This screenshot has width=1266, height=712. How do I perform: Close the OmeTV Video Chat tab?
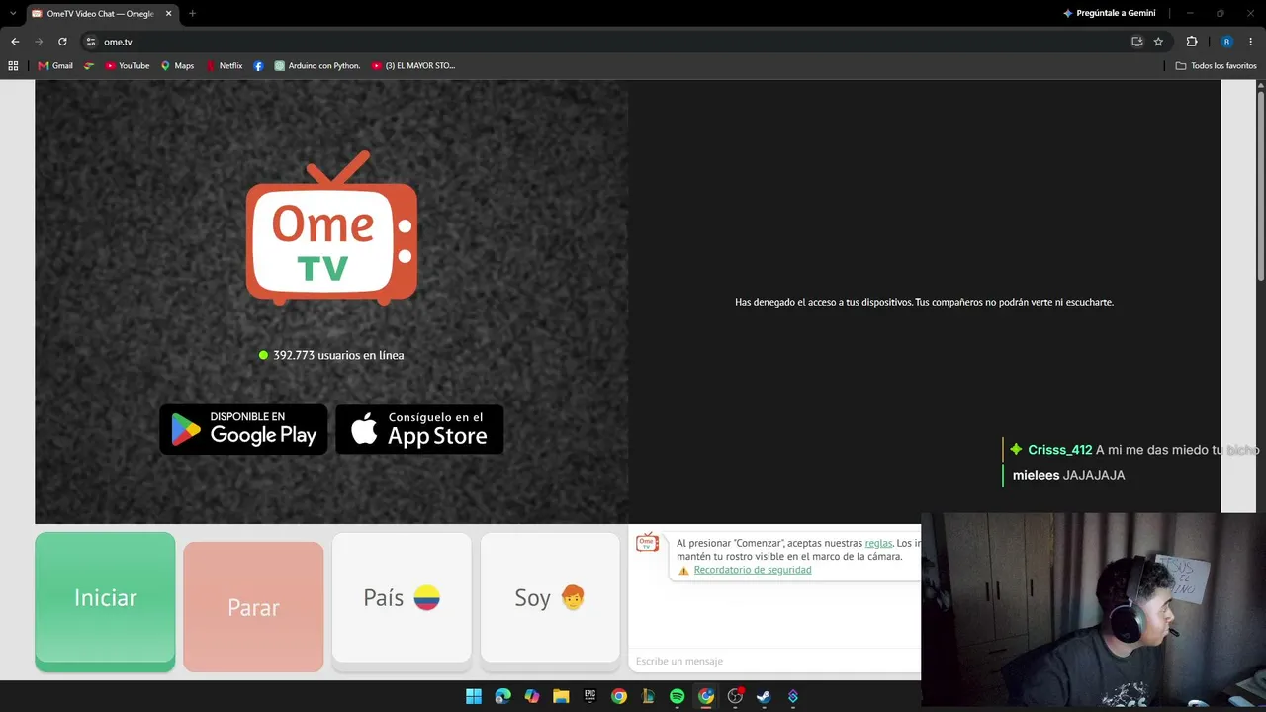click(169, 14)
